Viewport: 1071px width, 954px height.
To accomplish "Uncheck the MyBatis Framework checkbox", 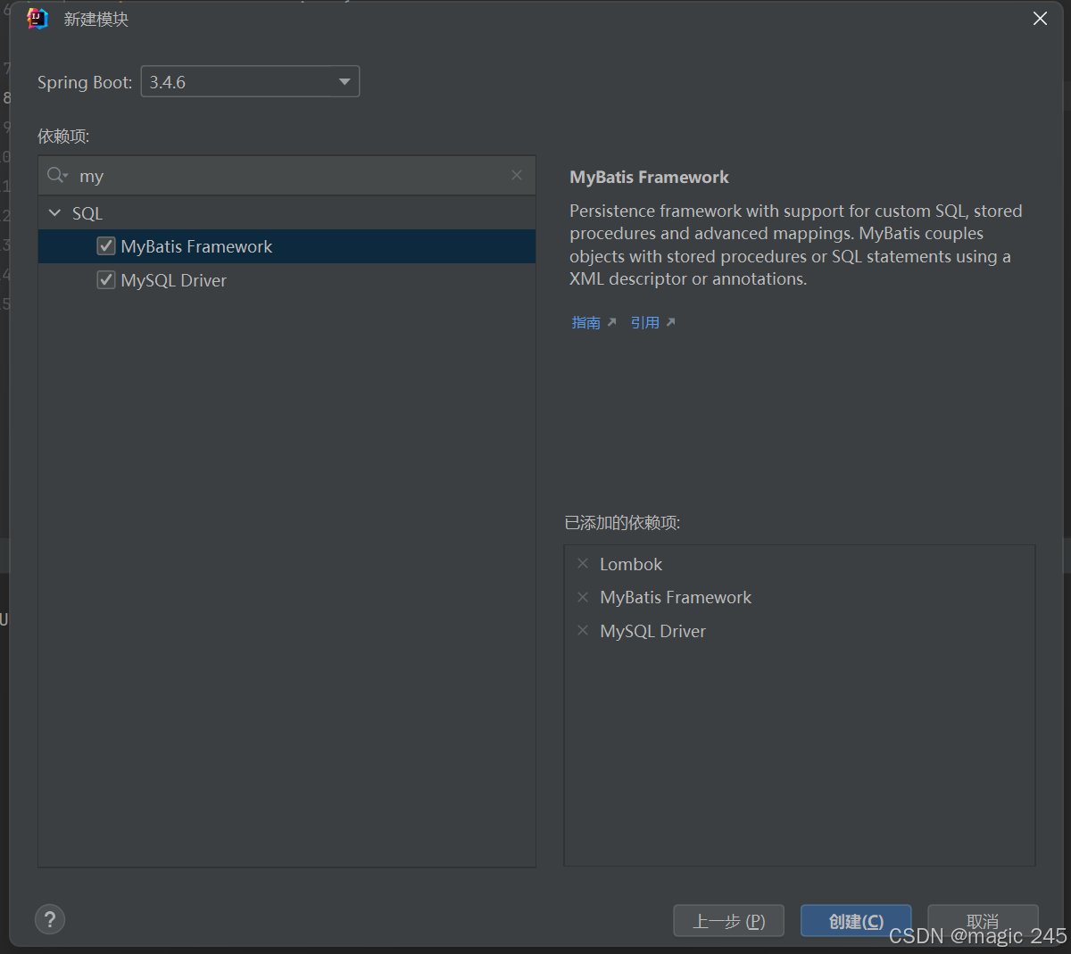I will click(x=106, y=246).
